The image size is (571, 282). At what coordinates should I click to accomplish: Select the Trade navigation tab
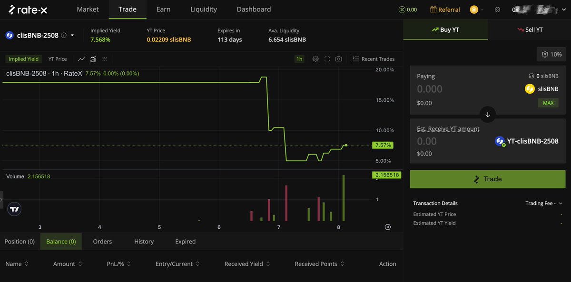tap(128, 10)
